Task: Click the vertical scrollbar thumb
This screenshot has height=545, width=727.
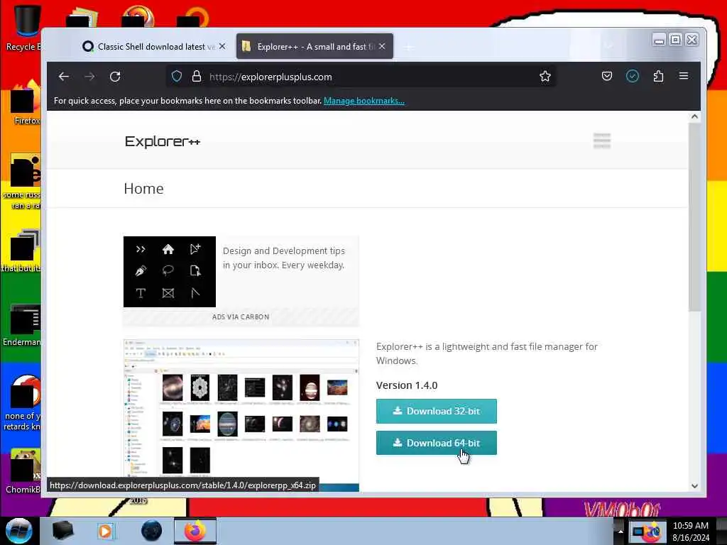Action: tap(694, 217)
